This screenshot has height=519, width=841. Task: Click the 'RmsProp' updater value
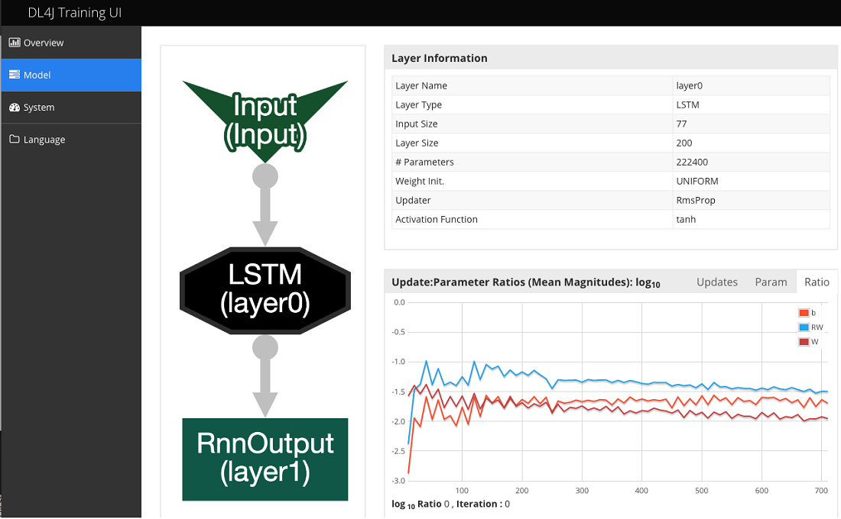pyautogui.click(x=696, y=200)
